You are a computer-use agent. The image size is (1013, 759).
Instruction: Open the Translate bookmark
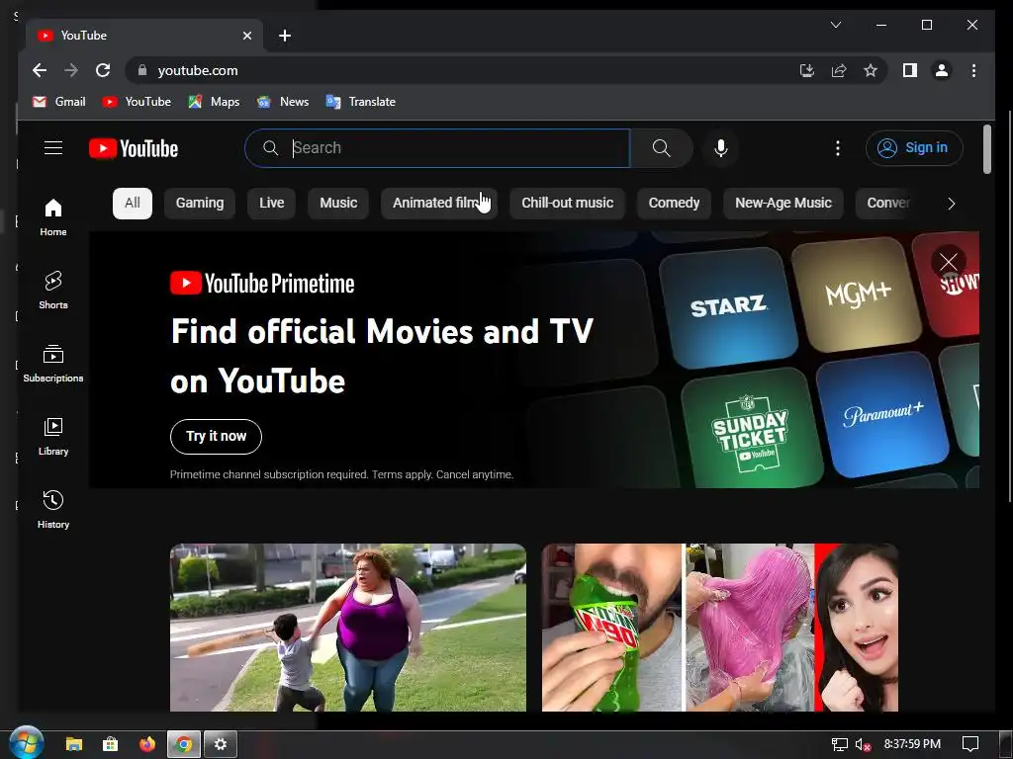pos(360,102)
